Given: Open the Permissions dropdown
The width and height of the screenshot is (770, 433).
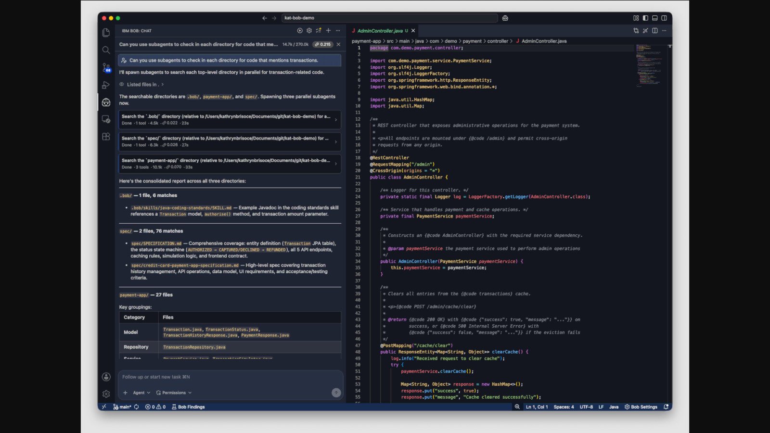Looking at the screenshot, I should coord(174,393).
